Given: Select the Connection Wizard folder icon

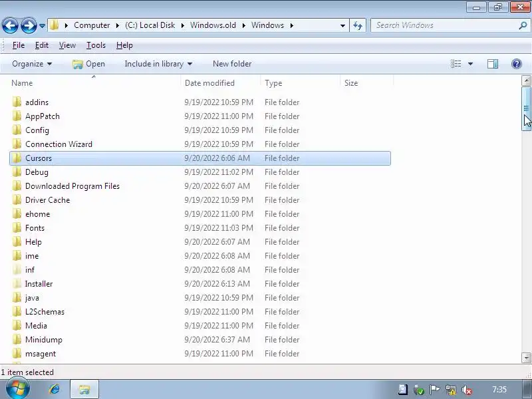Looking at the screenshot, I should [17, 144].
